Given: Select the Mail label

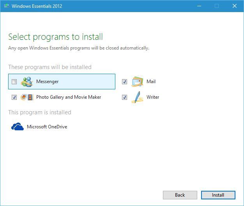Looking at the screenshot, I should (151, 81).
